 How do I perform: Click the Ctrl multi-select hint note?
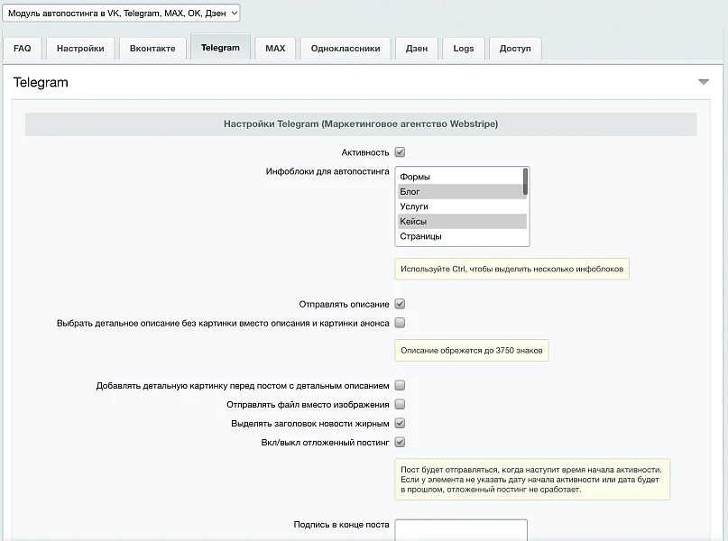511,269
